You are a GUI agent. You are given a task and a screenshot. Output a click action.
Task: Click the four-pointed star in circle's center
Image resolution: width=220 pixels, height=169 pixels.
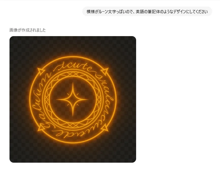coord(73,100)
